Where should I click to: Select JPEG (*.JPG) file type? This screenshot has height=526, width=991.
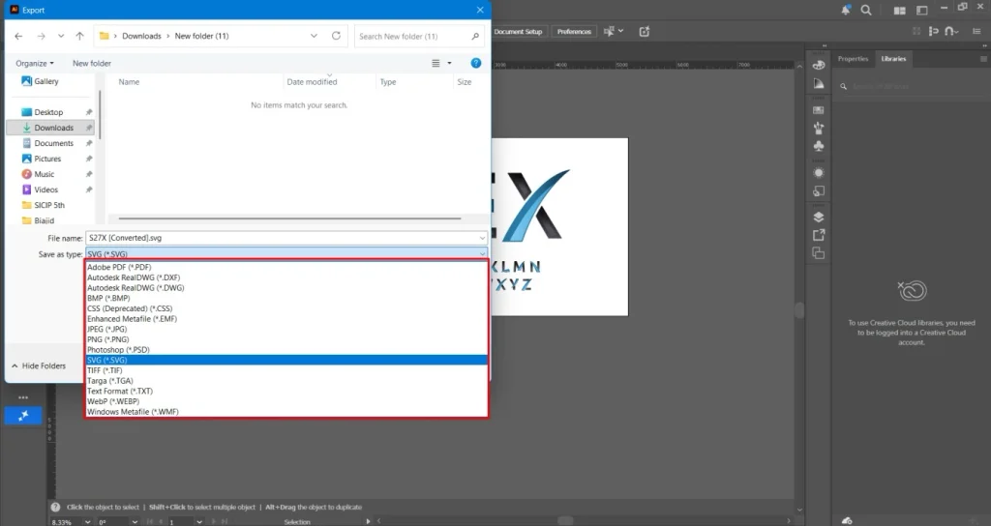coord(286,329)
